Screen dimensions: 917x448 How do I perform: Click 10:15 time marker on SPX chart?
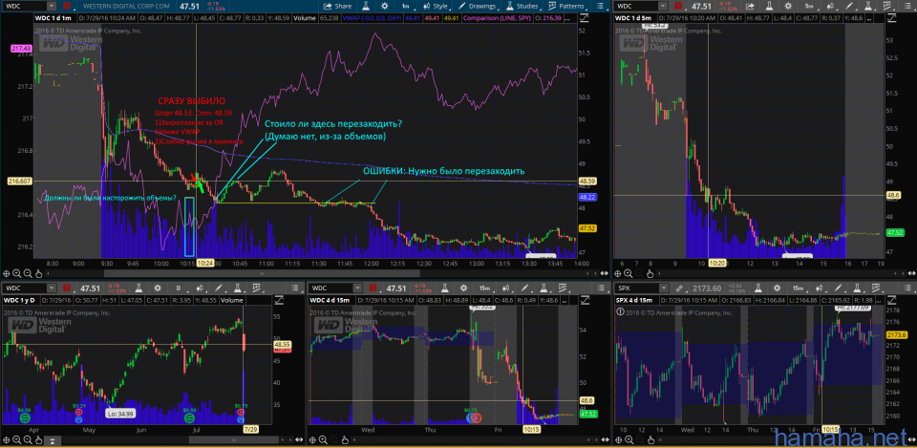point(830,430)
